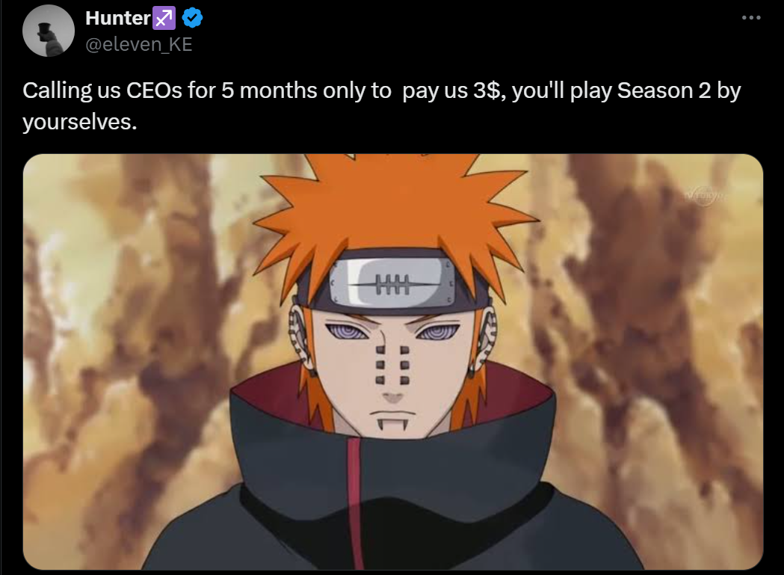Image resolution: width=784 pixels, height=575 pixels.
Task: Click the scratched headband symbol in the image
Action: click(x=392, y=285)
